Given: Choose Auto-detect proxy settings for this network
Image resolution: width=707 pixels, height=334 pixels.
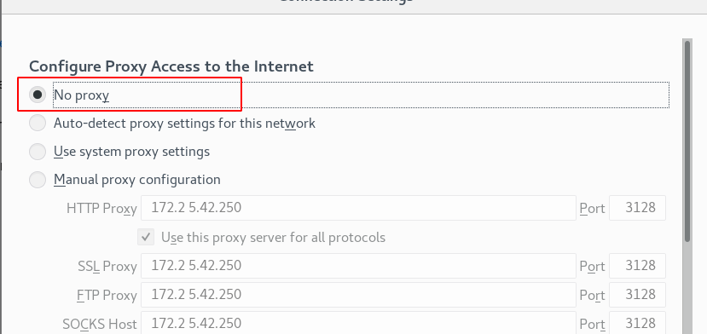Looking at the screenshot, I should click(38, 123).
